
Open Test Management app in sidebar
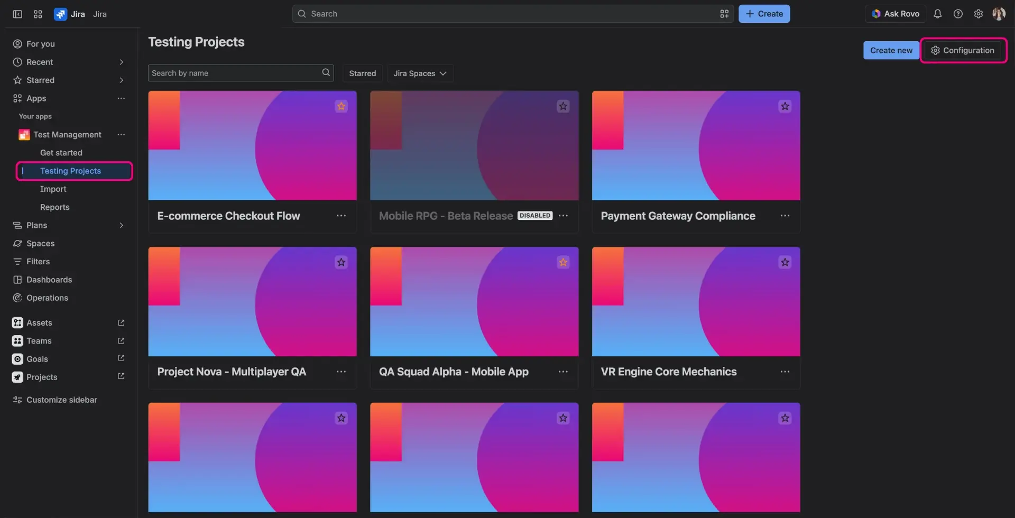(x=67, y=135)
